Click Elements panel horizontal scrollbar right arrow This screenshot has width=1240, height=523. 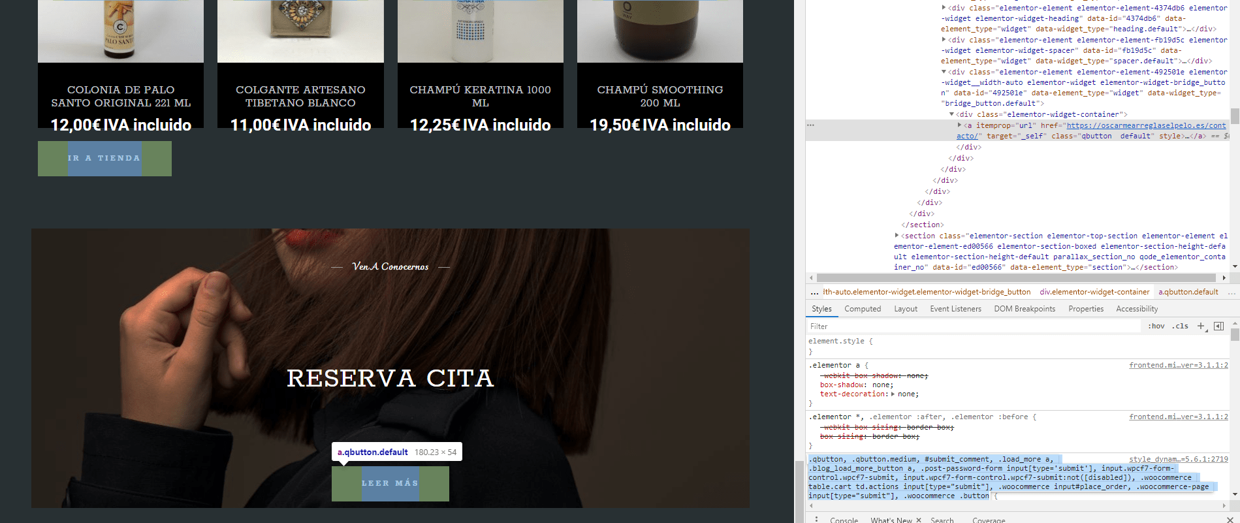(1224, 277)
